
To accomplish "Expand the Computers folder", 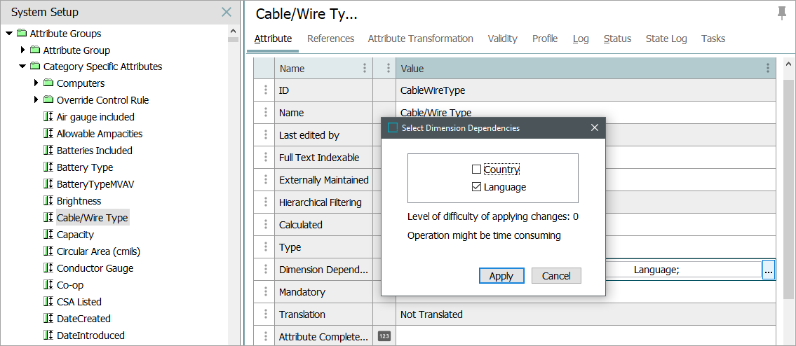I will (36, 83).
